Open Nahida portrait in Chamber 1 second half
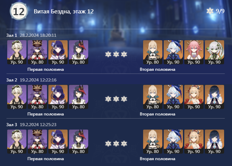232x166 pixels. [x=214, y=52]
